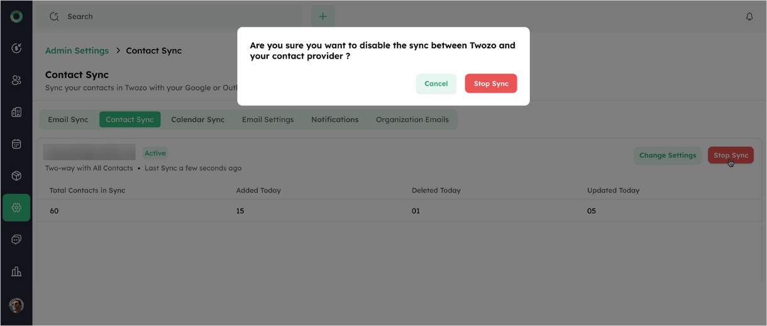
Task: Open the calendar activities icon
Action: 16,144
